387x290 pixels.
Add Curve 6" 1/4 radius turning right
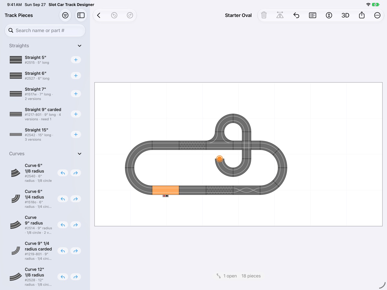click(x=76, y=199)
